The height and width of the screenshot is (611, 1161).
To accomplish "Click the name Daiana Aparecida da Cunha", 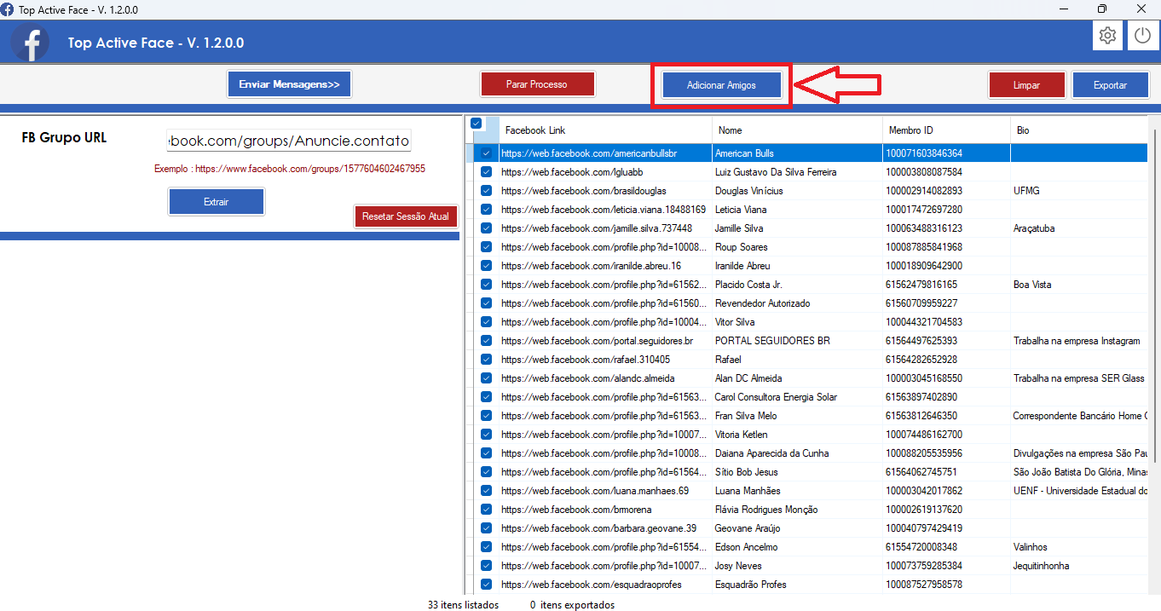I will click(x=772, y=453).
